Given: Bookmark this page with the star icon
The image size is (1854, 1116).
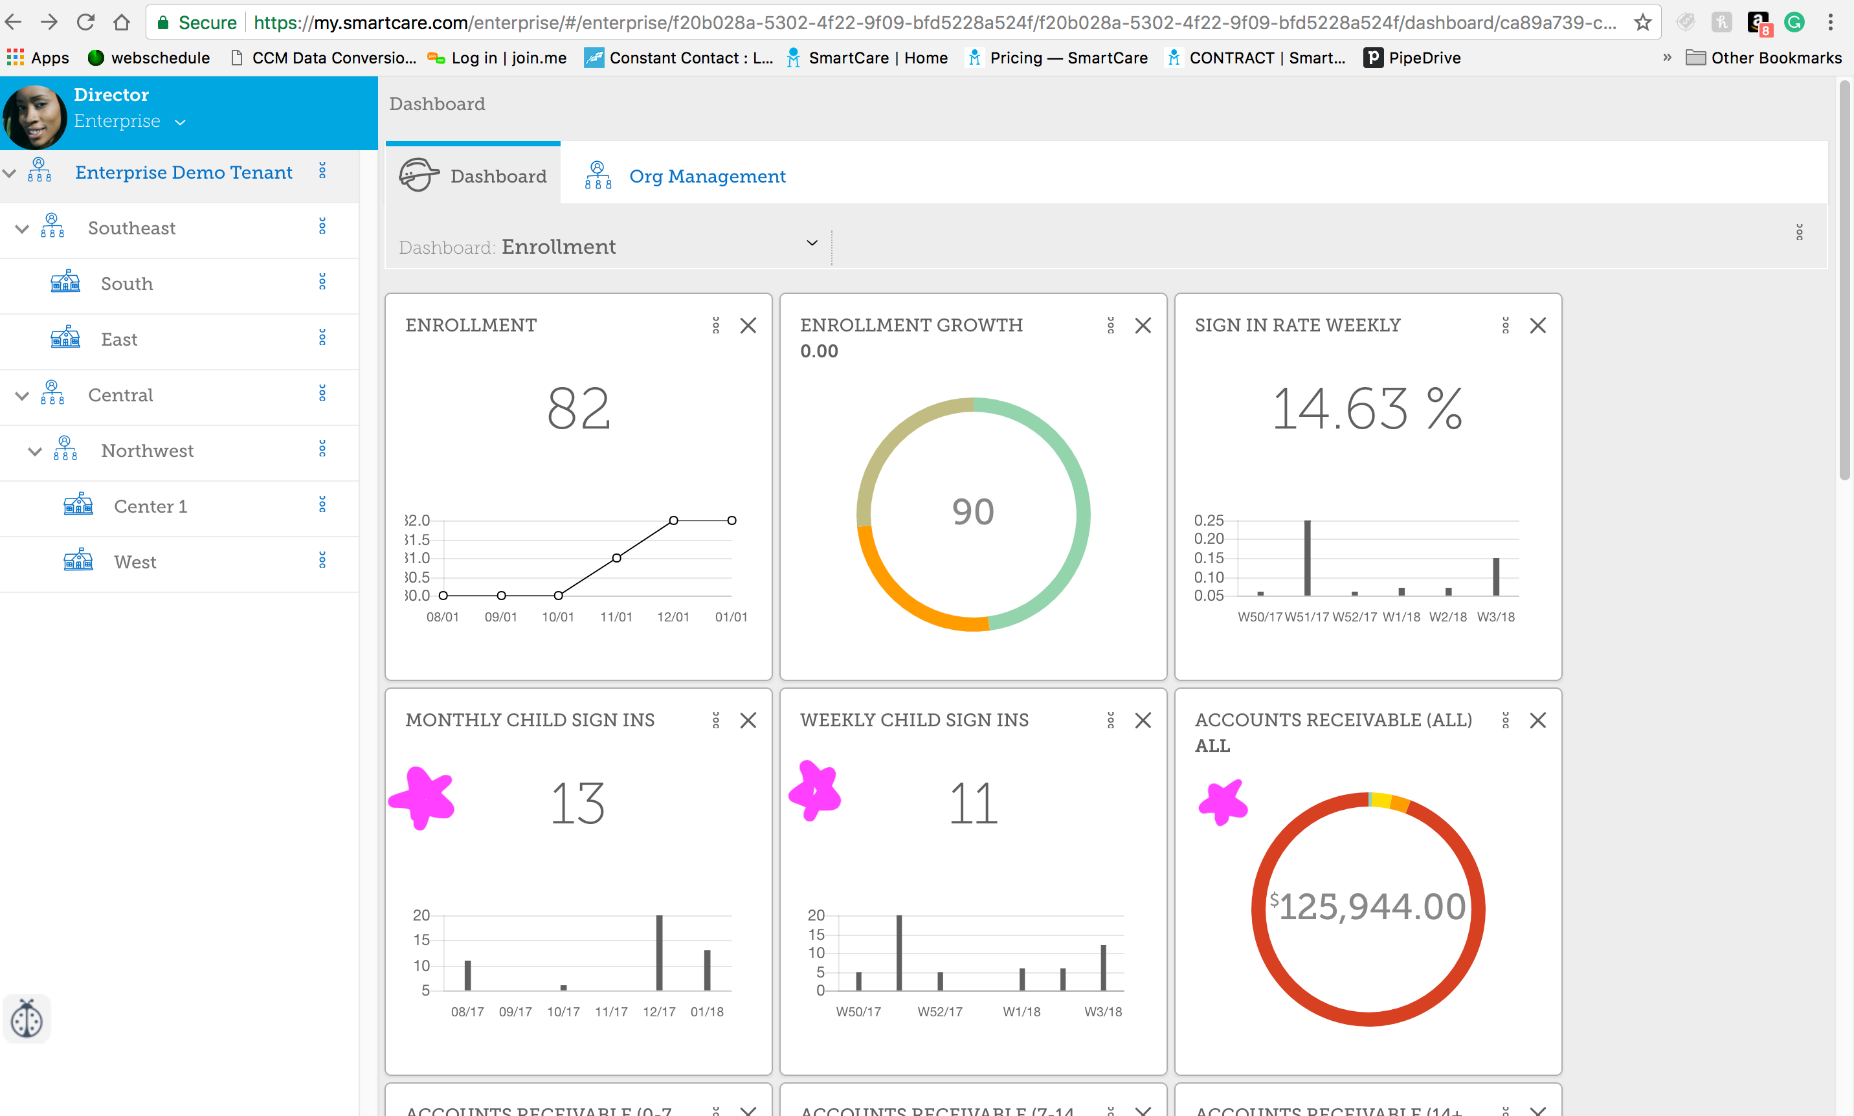Looking at the screenshot, I should tap(1643, 23).
